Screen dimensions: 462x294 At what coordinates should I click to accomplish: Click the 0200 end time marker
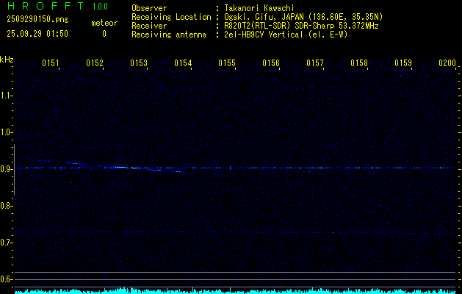coord(447,64)
